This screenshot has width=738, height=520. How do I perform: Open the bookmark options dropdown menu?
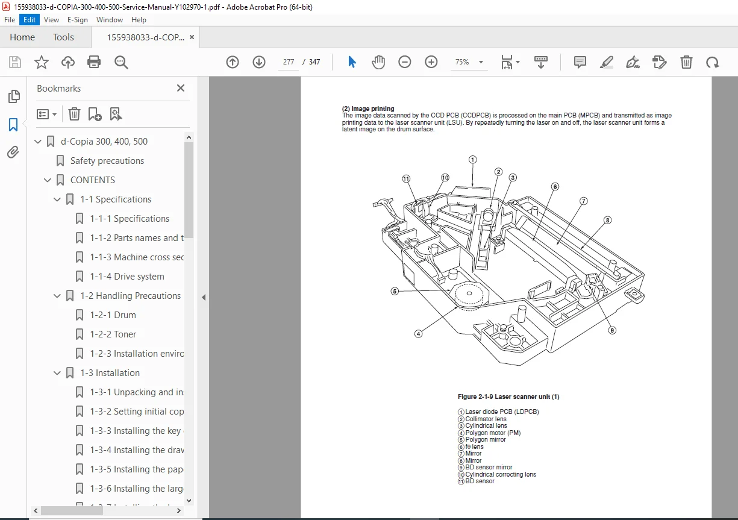pyautogui.click(x=46, y=114)
